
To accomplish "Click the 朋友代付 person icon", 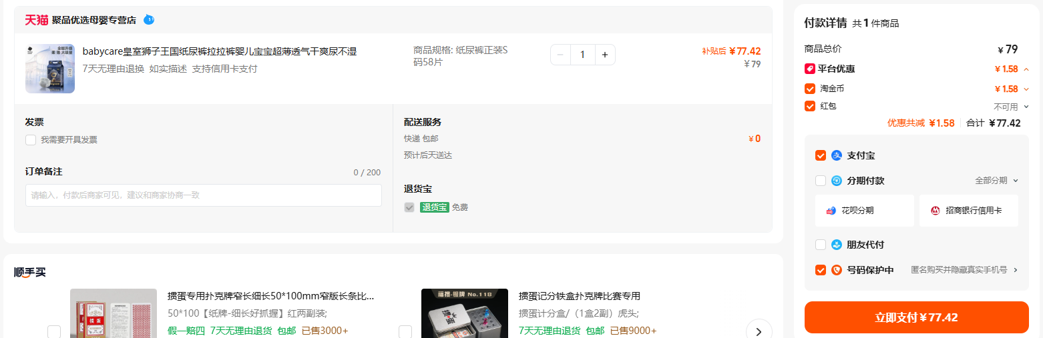I will pos(837,245).
